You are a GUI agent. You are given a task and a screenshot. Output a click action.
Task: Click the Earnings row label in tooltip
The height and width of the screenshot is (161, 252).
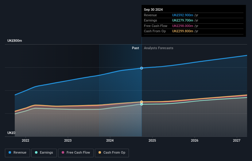click(150, 20)
